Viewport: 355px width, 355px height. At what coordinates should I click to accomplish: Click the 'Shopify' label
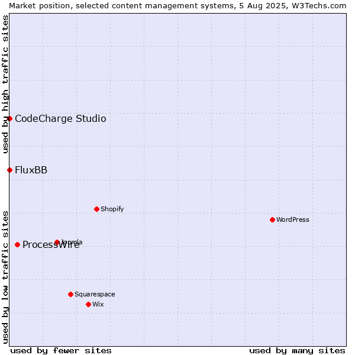click(112, 209)
